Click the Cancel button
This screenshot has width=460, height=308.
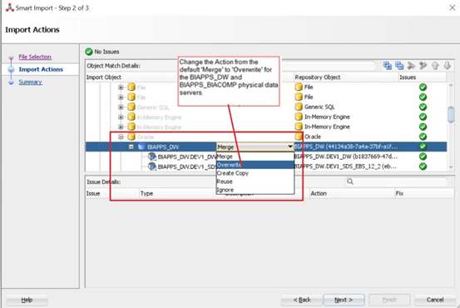[x=435, y=300]
